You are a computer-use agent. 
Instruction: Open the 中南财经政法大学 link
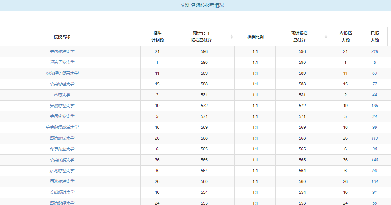click(62, 127)
